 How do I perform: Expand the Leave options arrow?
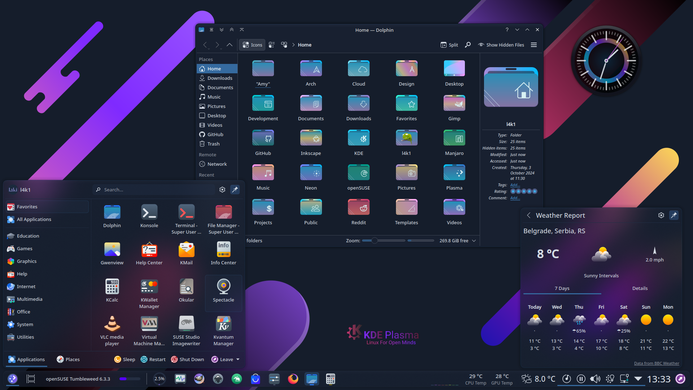tap(238, 359)
